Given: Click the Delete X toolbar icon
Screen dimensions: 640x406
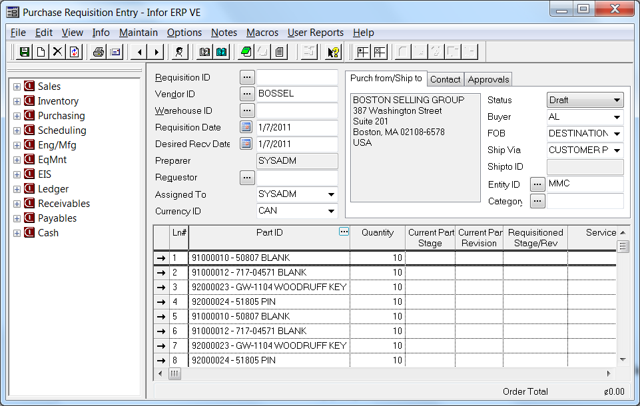Looking at the screenshot, I should 57,52.
